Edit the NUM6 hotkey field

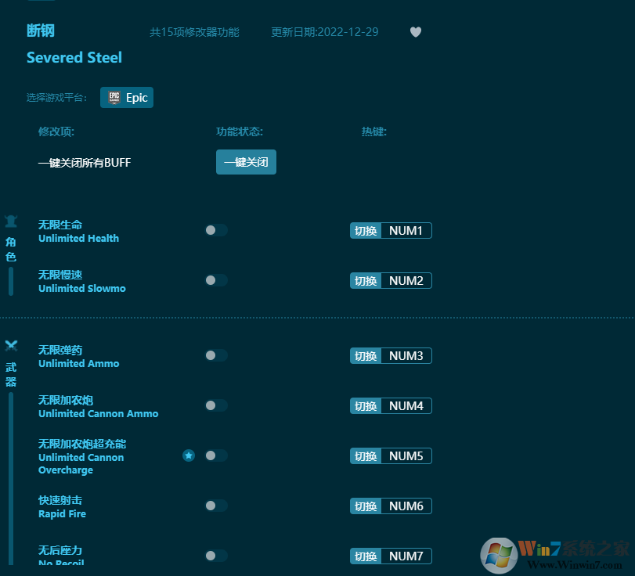click(406, 506)
